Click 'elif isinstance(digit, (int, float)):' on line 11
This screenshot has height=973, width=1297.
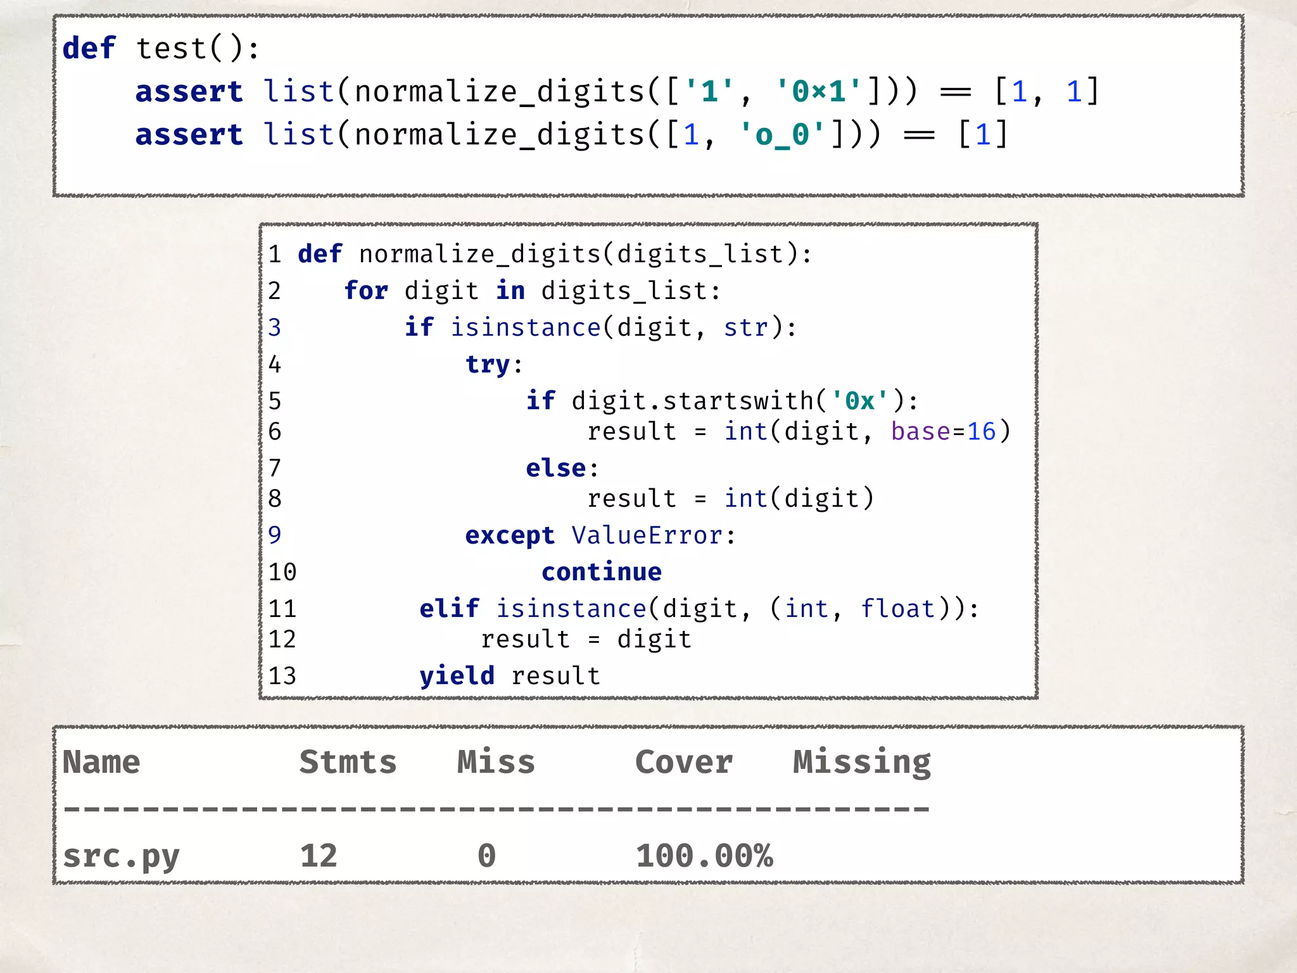pyautogui.click(x=699, y=609)
